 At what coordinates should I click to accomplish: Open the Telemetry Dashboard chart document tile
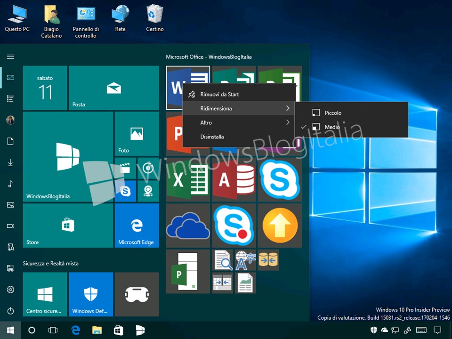coord(245,283)
